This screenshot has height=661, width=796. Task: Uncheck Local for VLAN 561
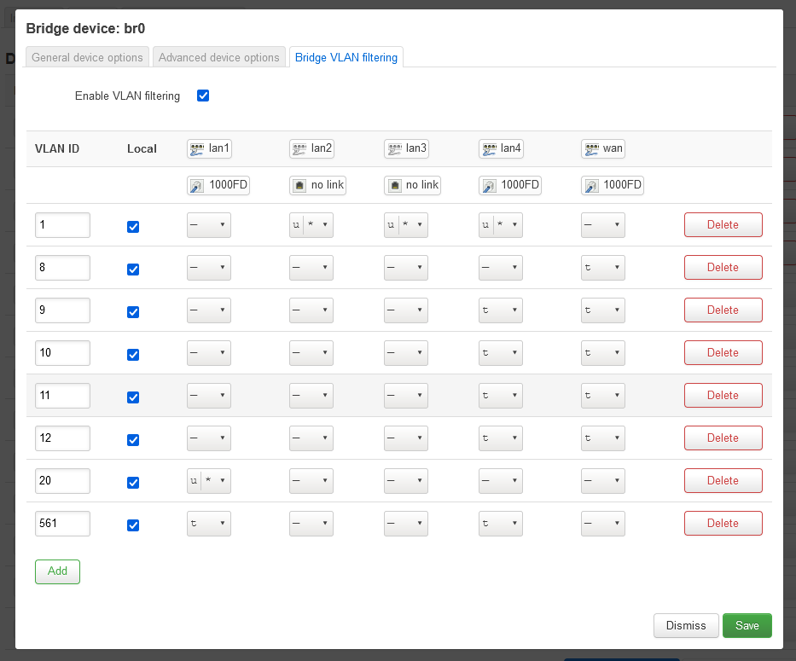(x=133, y=525)
